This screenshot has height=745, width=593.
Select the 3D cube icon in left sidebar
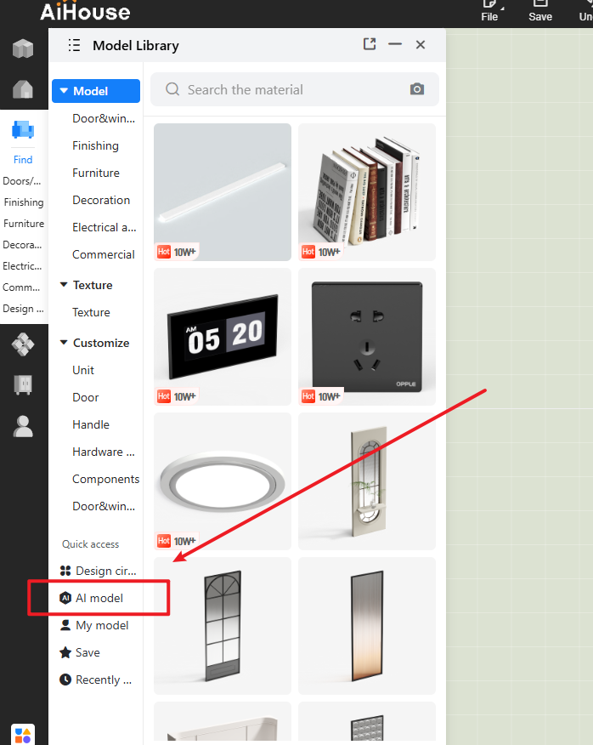[x=23, y=48]
